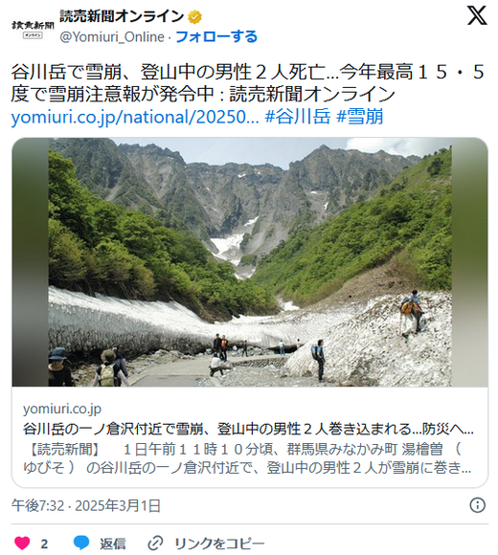
Task: Click リンクをコピー to copy link
Action: pos(219,544)
